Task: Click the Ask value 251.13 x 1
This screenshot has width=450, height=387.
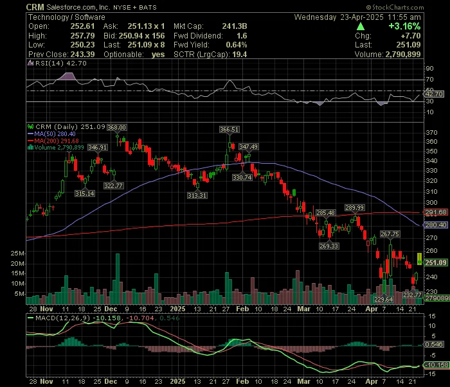Action: pyautogui.click(x=146, y=26)
